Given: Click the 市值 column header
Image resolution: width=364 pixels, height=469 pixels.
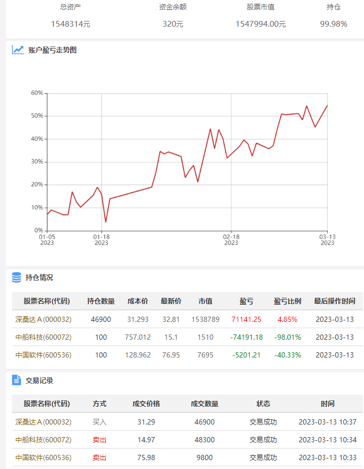Looking at the screenshot, I should pyautogui.click(x=205, y=301).
